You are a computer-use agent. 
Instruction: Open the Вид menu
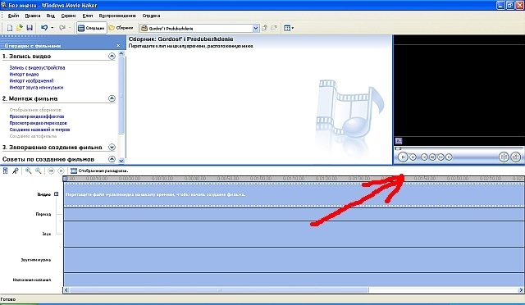(x=51, y=16)
